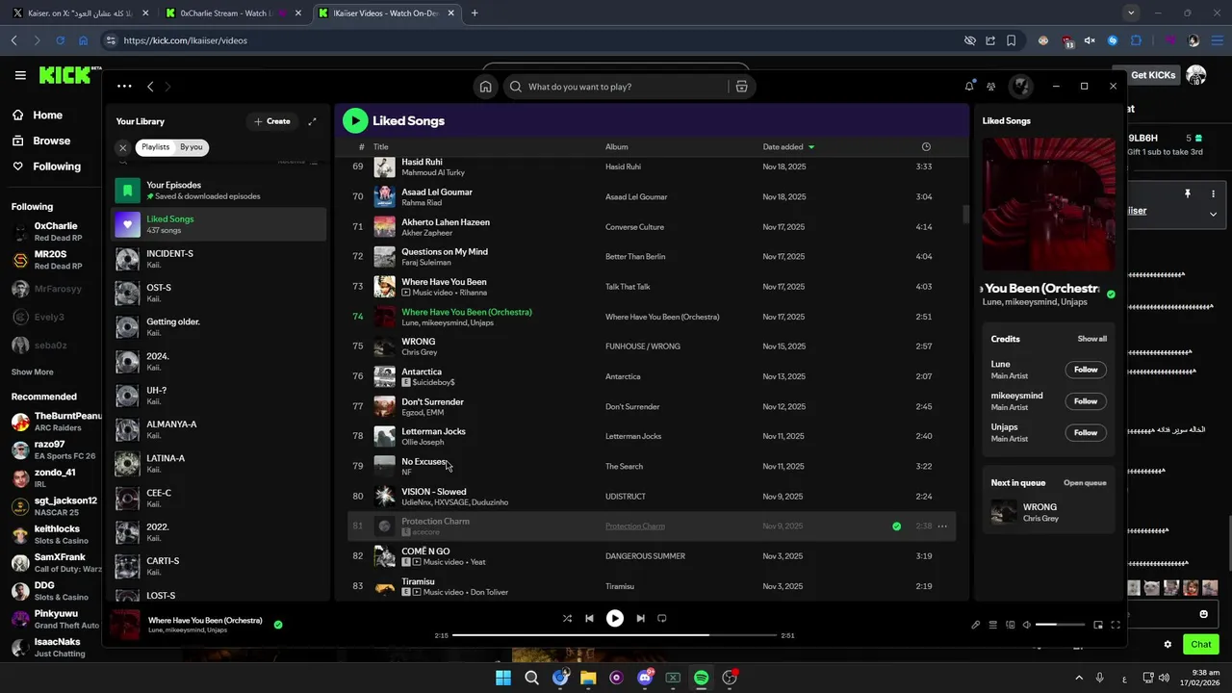Sort by the Album column header

pos(616,147)
